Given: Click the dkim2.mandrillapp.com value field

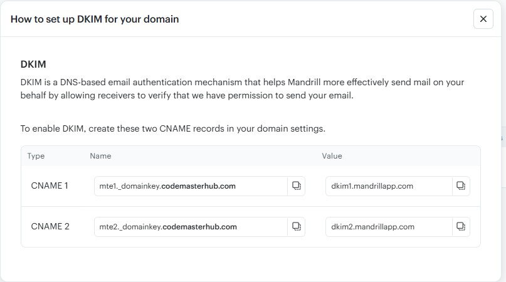Looking at the screenshot, I should point(388,227).
